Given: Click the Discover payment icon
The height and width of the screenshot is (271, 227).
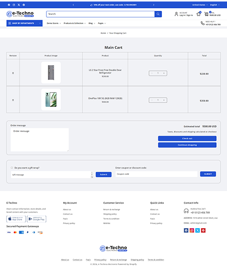Looking at the screenshot, I should pos(40,232).
